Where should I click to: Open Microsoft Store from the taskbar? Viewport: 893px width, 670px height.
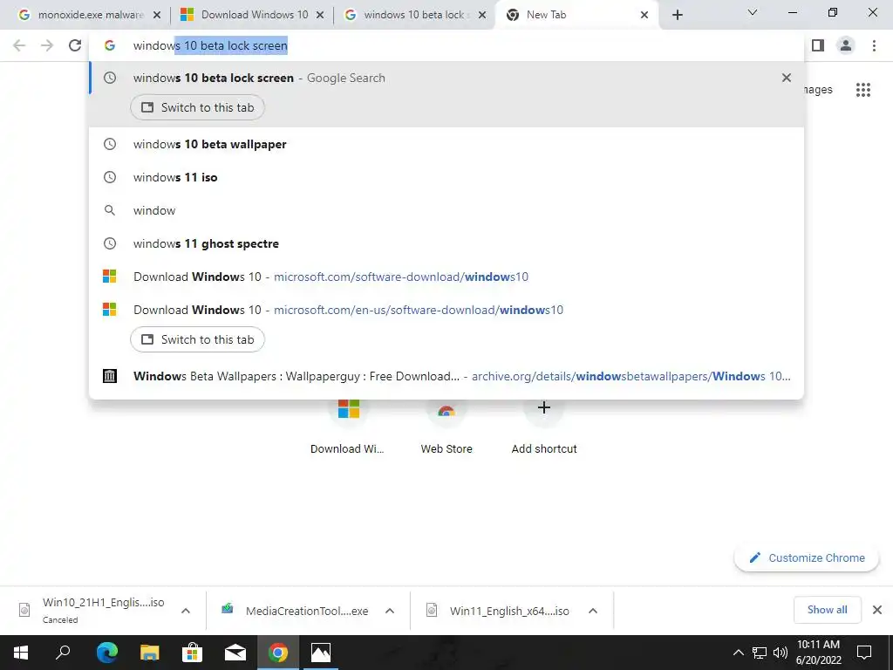192,653
